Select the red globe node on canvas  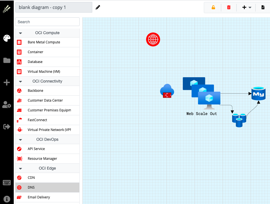click(x=153, y=39)
